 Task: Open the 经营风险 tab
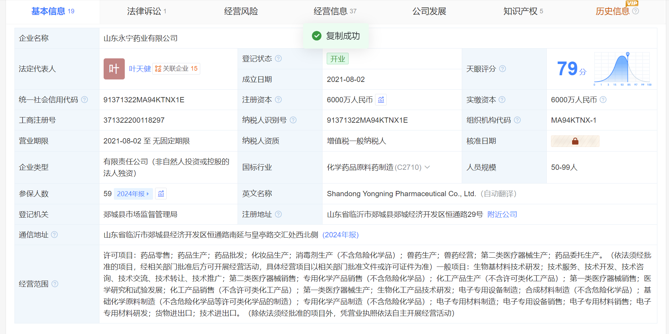(241, 11)
